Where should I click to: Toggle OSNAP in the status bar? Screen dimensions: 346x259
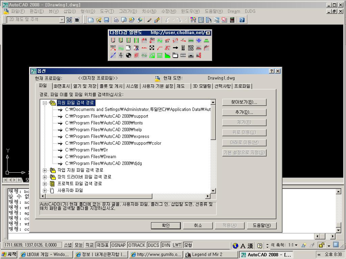coord(119,245)
